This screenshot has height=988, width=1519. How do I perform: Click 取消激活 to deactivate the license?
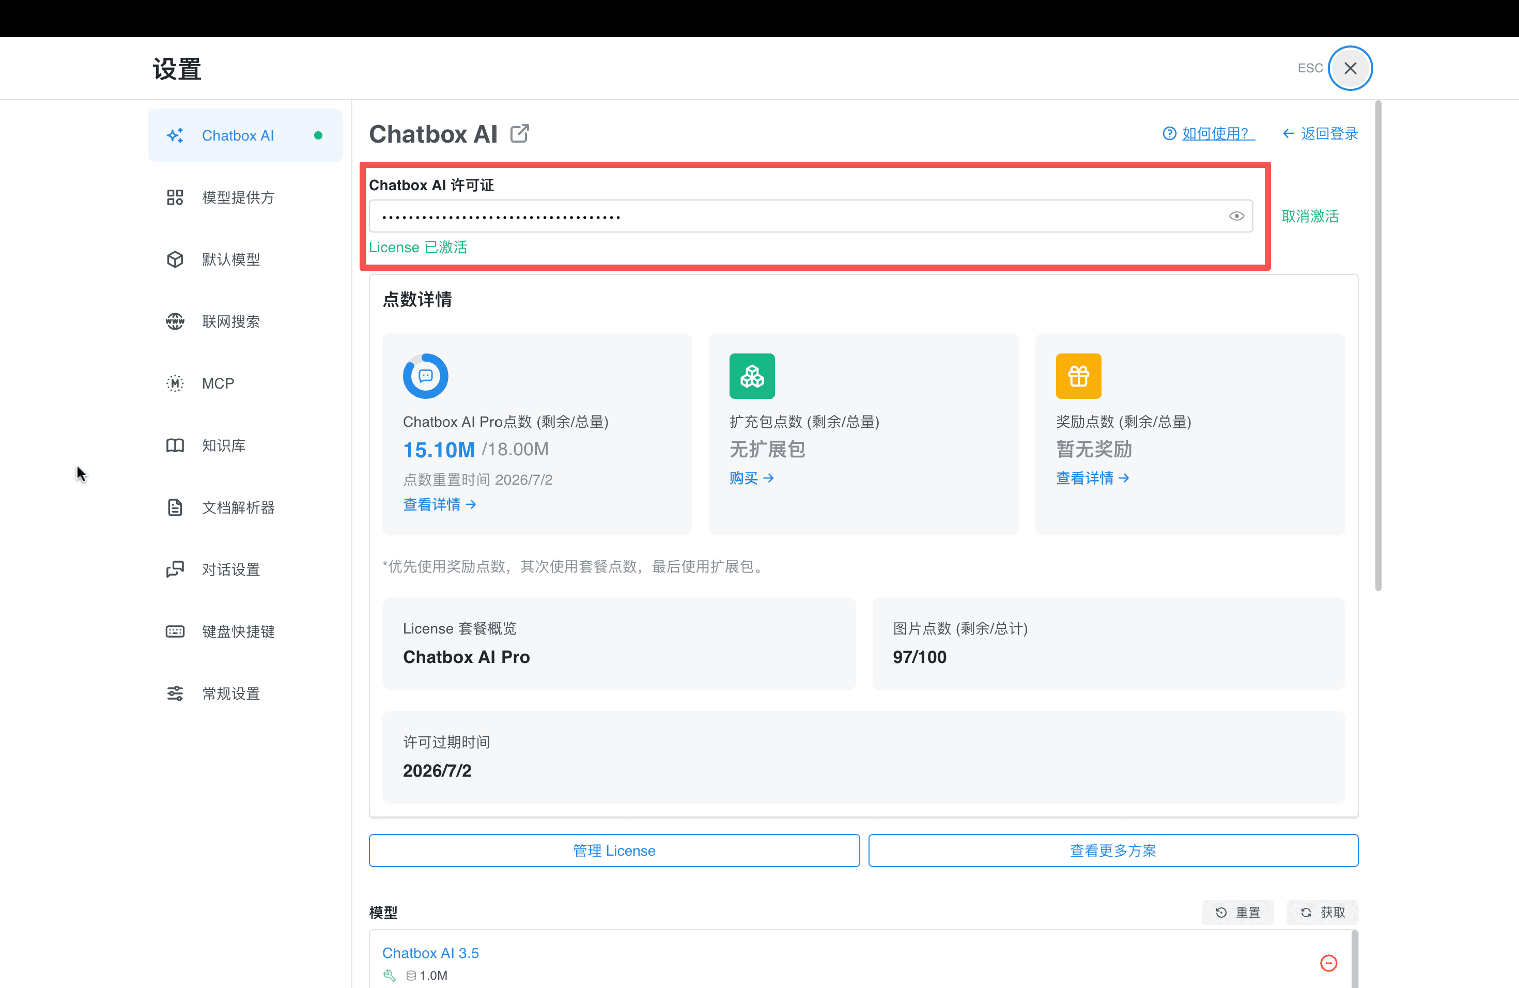coord(1310,217)
